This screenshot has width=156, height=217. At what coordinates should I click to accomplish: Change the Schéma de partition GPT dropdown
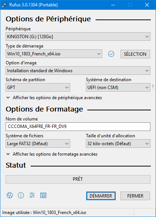pos(38,87)
